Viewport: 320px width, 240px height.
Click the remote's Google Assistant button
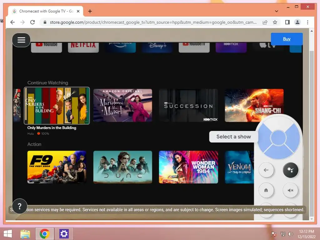click(291, 170)
